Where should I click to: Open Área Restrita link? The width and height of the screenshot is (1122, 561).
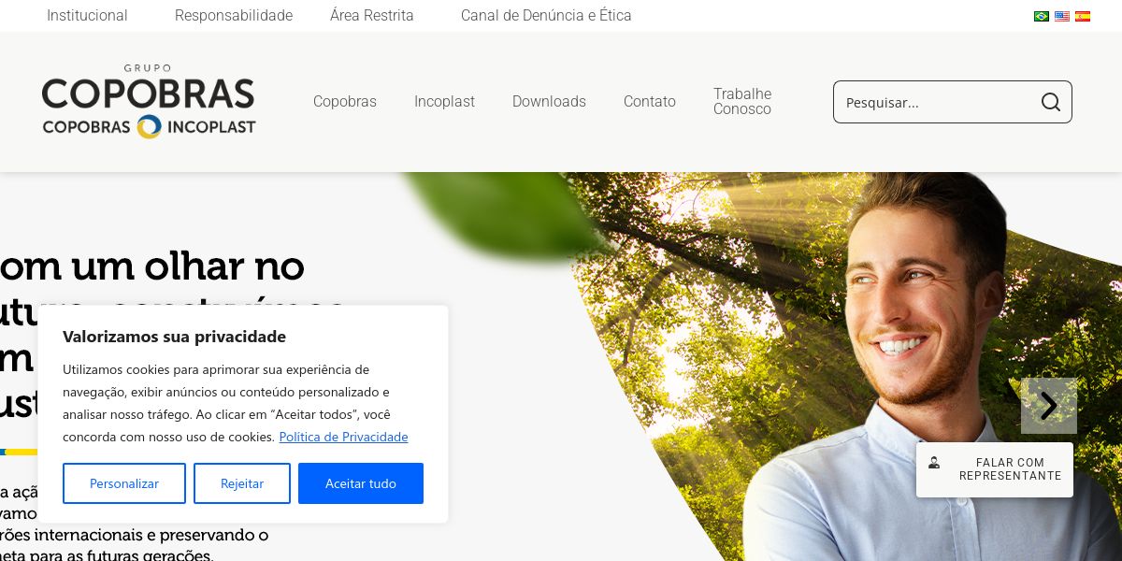click(x=372, y=15)
